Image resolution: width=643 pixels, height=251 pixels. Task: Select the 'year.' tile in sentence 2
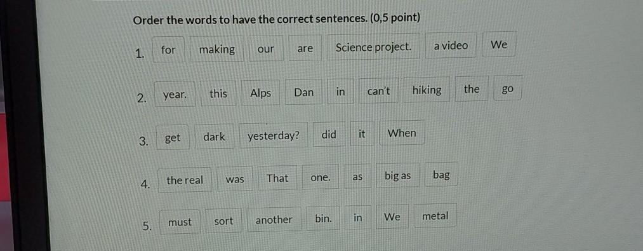[x=175, y=95]
